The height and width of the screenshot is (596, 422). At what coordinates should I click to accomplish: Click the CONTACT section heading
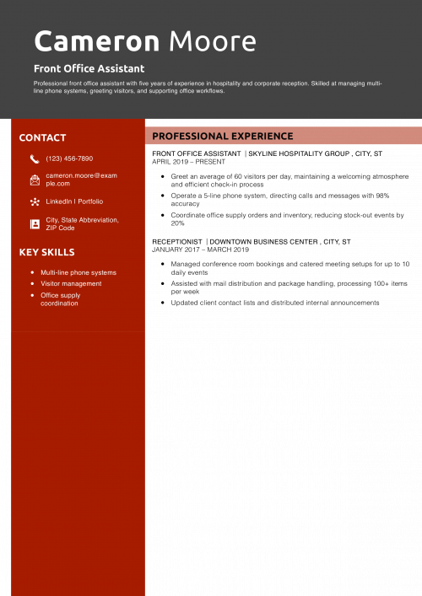(x=42, y=137)
